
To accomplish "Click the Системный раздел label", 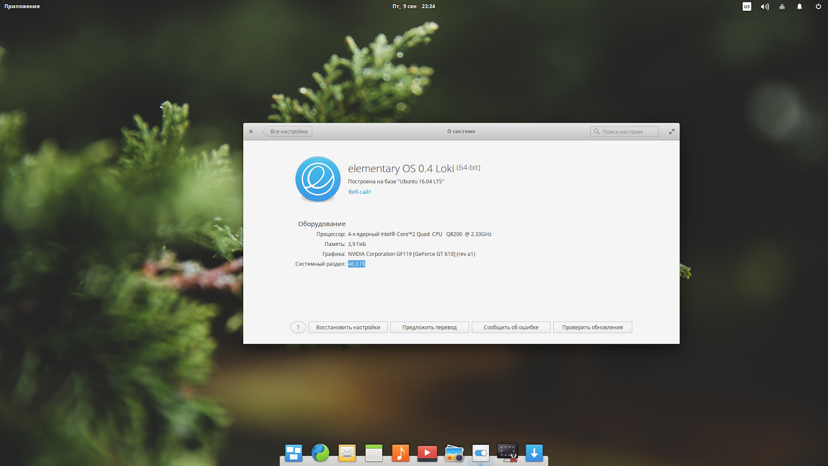I will [320, 264].
